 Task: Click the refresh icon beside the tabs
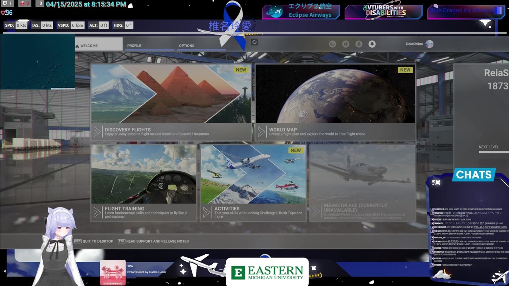[254, 42]
